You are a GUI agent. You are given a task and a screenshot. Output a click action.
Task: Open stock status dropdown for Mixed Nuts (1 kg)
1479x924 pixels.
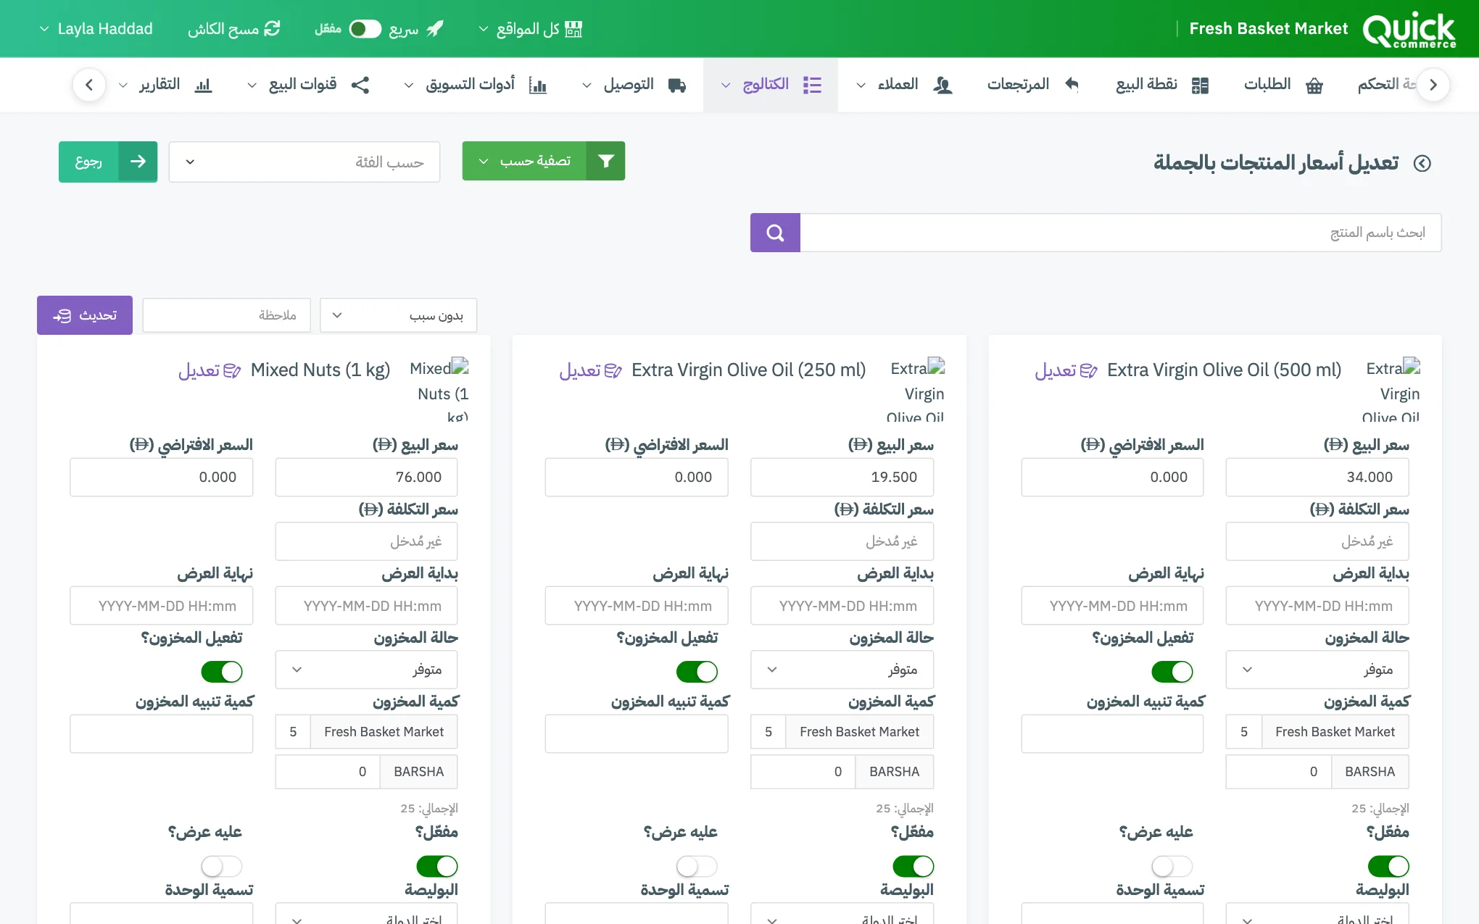pos(366,670)
